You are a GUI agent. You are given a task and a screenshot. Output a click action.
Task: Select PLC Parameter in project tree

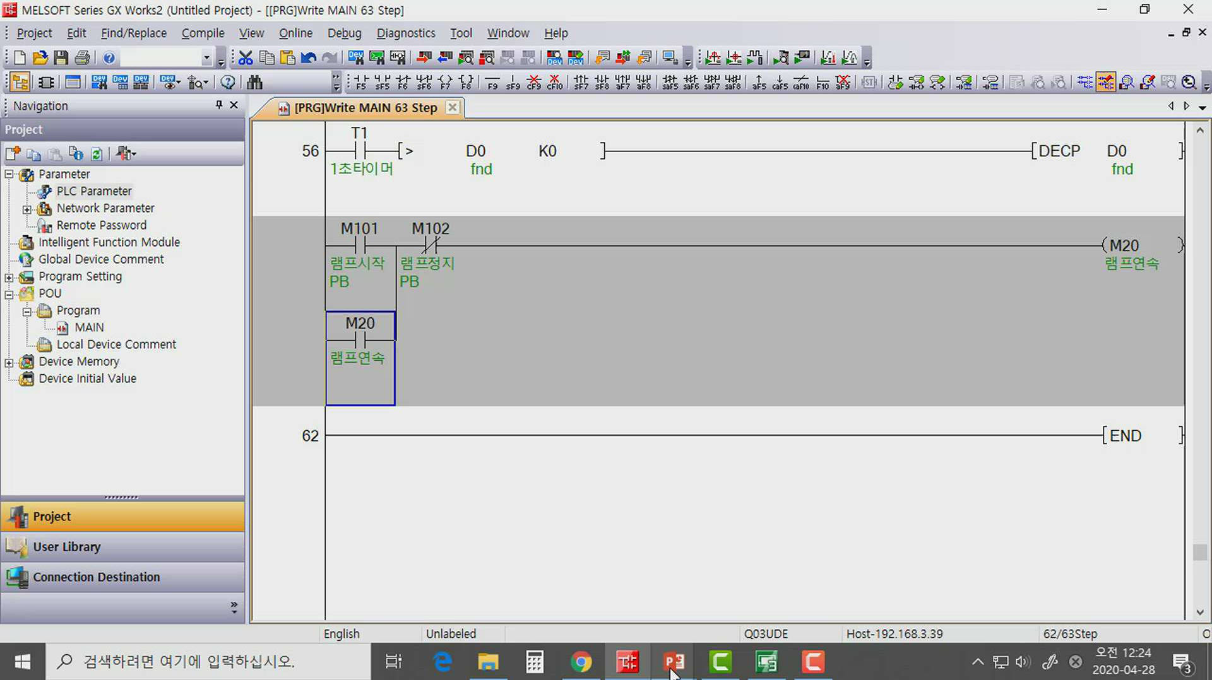pyautogui.click(x=94, y=191)
